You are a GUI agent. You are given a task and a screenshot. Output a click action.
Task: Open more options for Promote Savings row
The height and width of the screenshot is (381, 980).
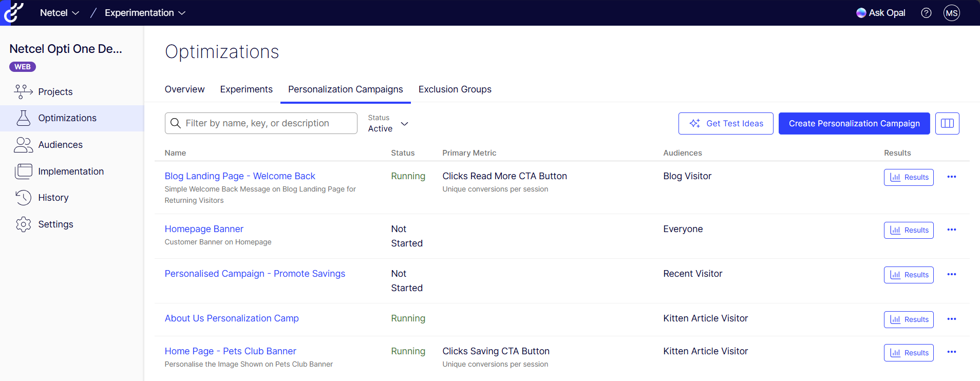coord(952,274)
